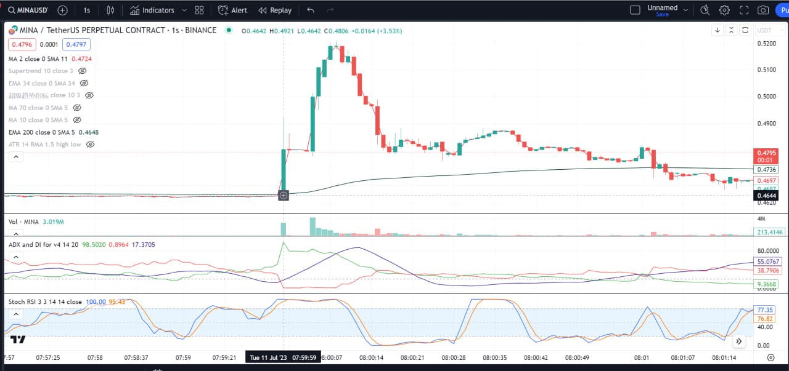Open the Indicators dialog
This screenshot has width=789, height=371.
(152, 10)
